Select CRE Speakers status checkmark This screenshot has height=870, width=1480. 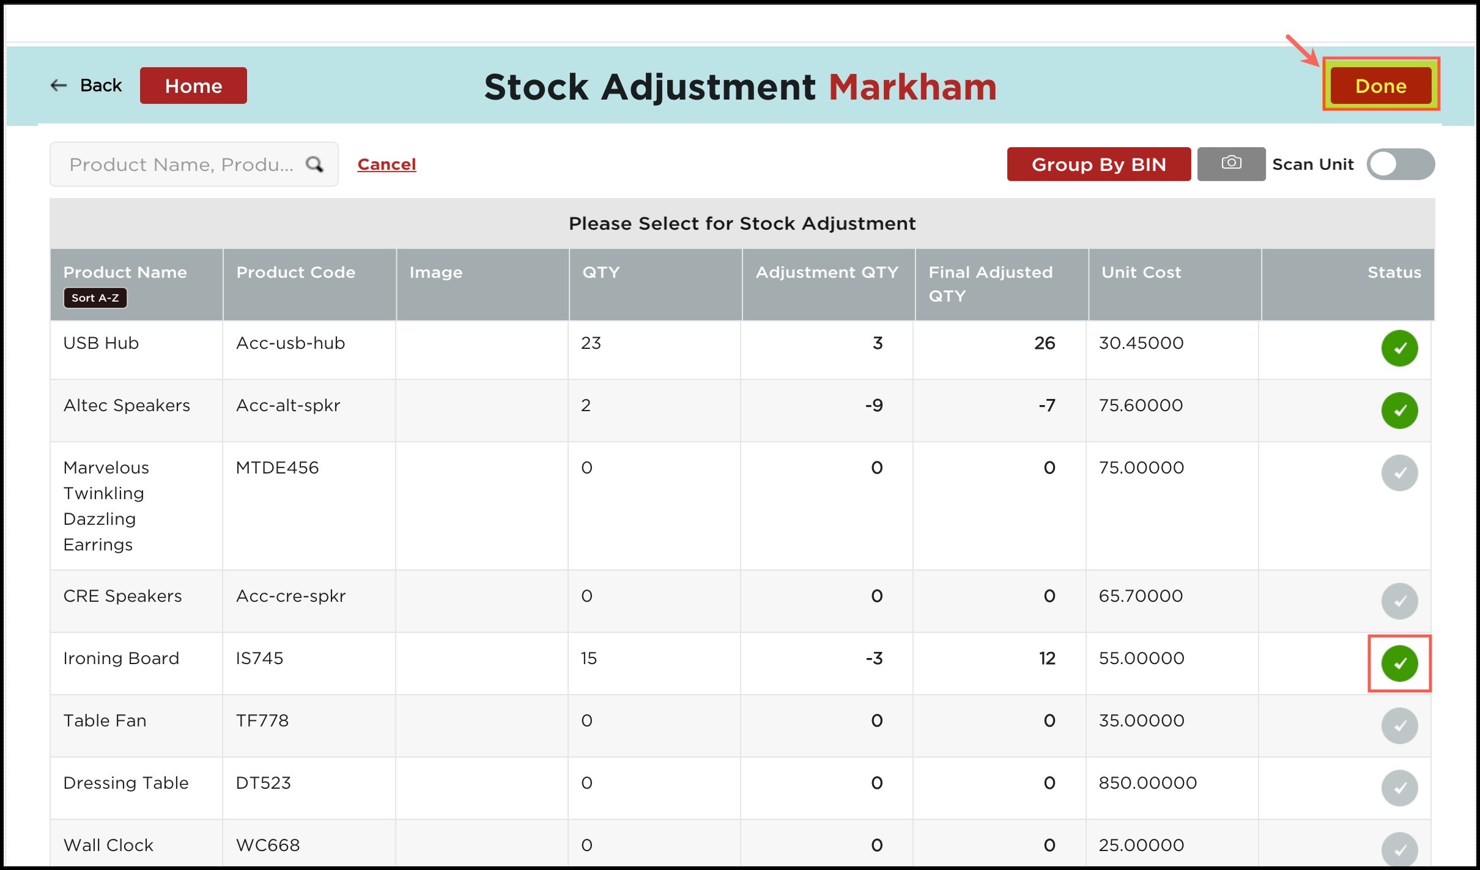click(x=1399, y=601)
